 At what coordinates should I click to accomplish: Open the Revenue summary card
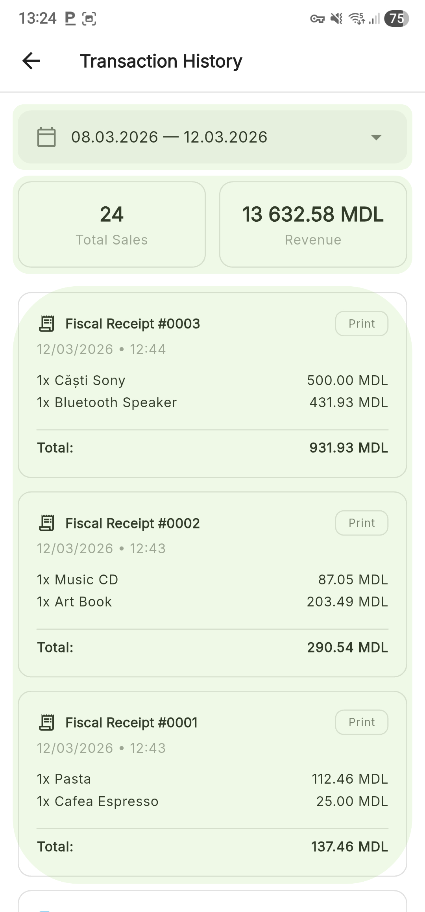click(x=313, y=224)
